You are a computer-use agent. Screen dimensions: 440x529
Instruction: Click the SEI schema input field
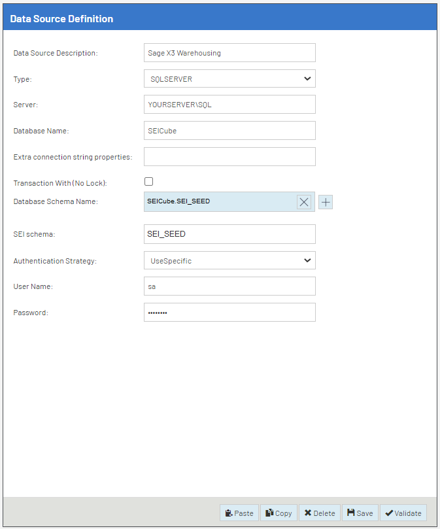coord(229,234)
